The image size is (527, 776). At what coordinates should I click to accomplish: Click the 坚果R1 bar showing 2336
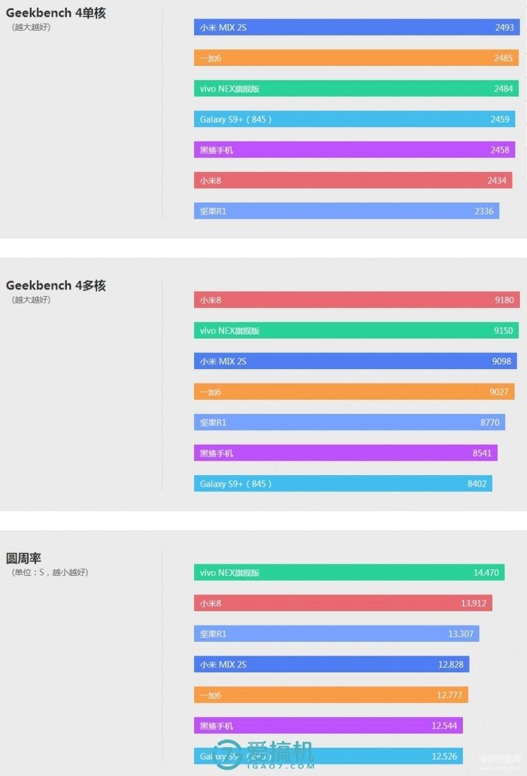347,211
